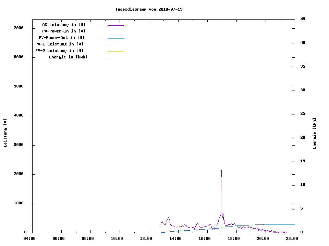This screenshot has height=246, width=329.
Task: Click the chart title Tagesdiagramm vom 2019-07-15
Action: pos(149,9)
